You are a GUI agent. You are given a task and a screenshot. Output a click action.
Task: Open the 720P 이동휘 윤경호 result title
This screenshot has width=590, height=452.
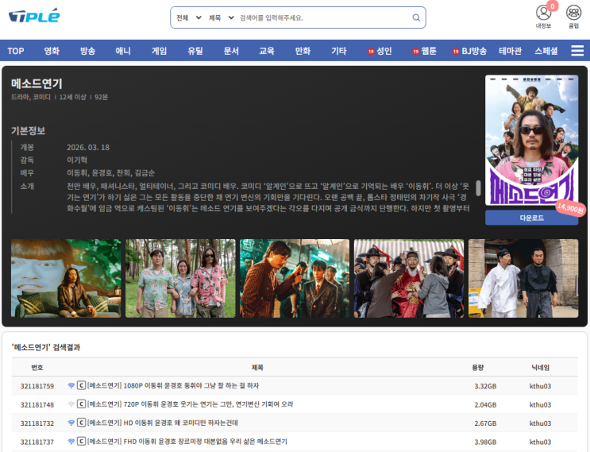pos(190,404)
